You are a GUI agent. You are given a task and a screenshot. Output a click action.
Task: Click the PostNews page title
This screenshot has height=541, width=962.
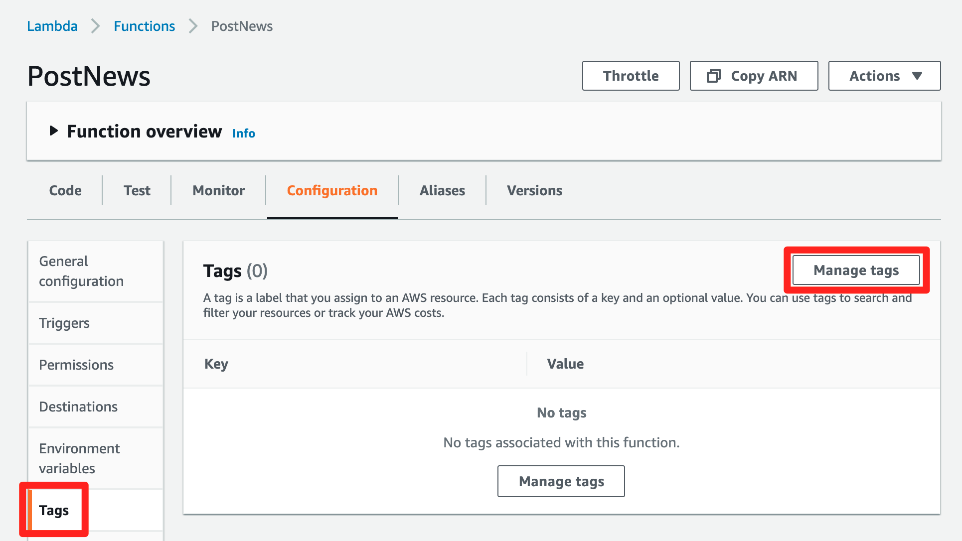pos(89,76)
